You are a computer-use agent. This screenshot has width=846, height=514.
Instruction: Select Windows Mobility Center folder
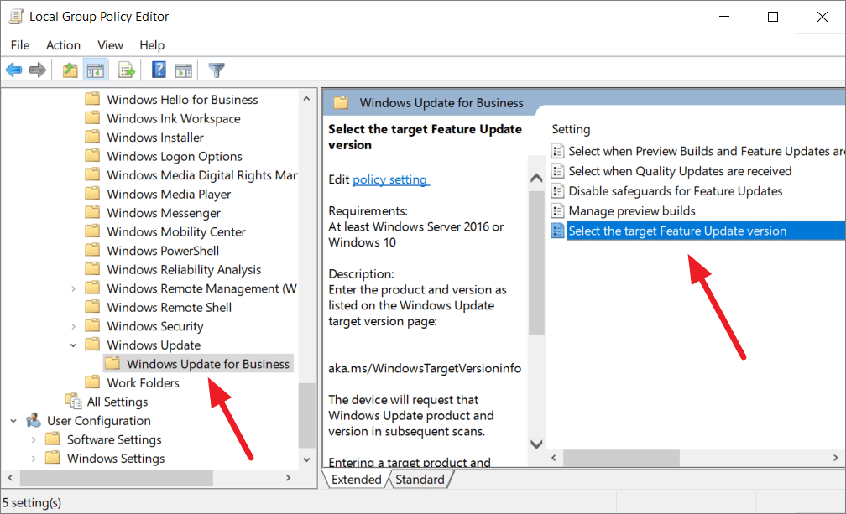click(x=176, y=231)
